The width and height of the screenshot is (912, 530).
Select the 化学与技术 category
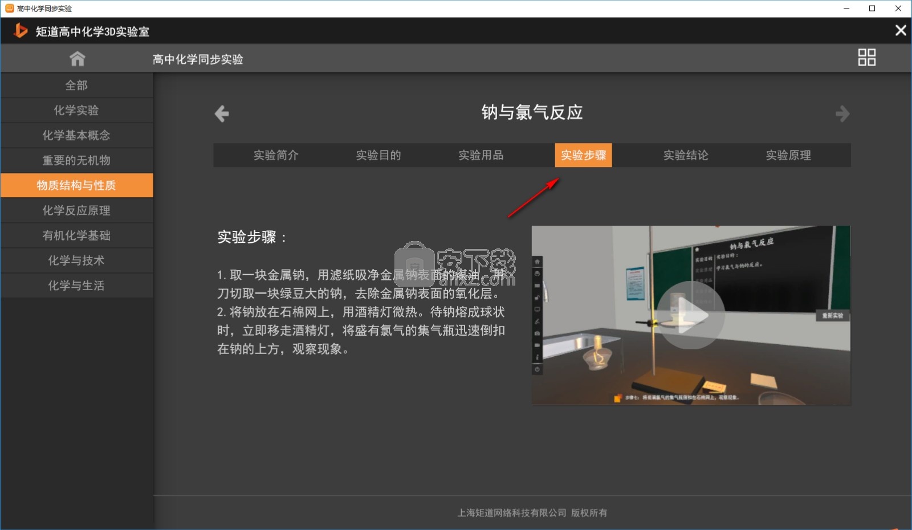tap(76, 261)
